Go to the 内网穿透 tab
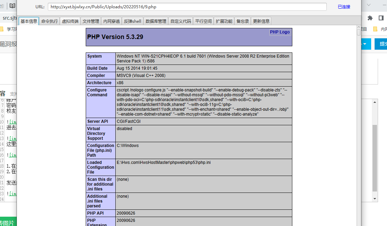 (112, 21)
